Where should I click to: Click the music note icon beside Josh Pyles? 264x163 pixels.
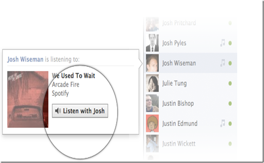(223, 43)
